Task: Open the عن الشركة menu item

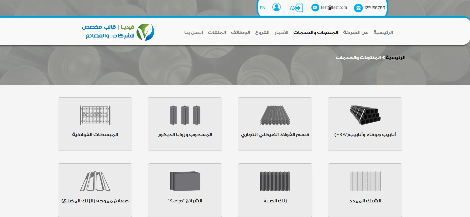Action: [x=356, y=32]
